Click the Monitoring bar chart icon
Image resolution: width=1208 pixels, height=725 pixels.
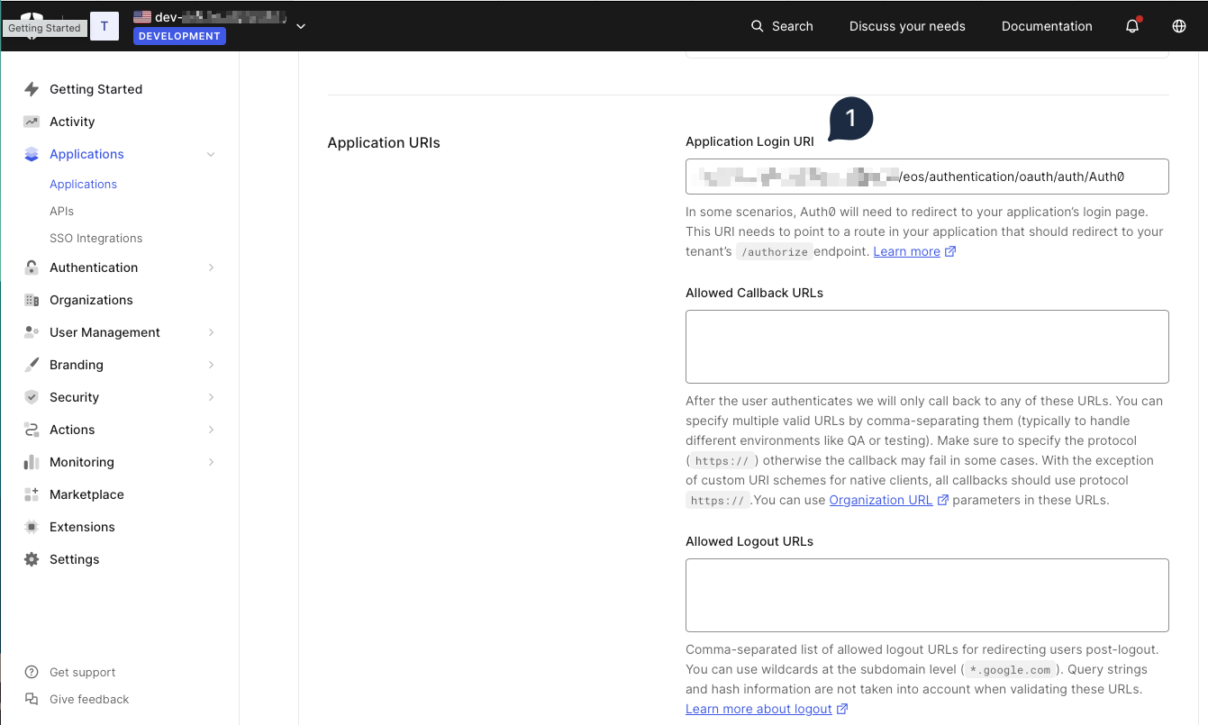[x=32, y=462]
